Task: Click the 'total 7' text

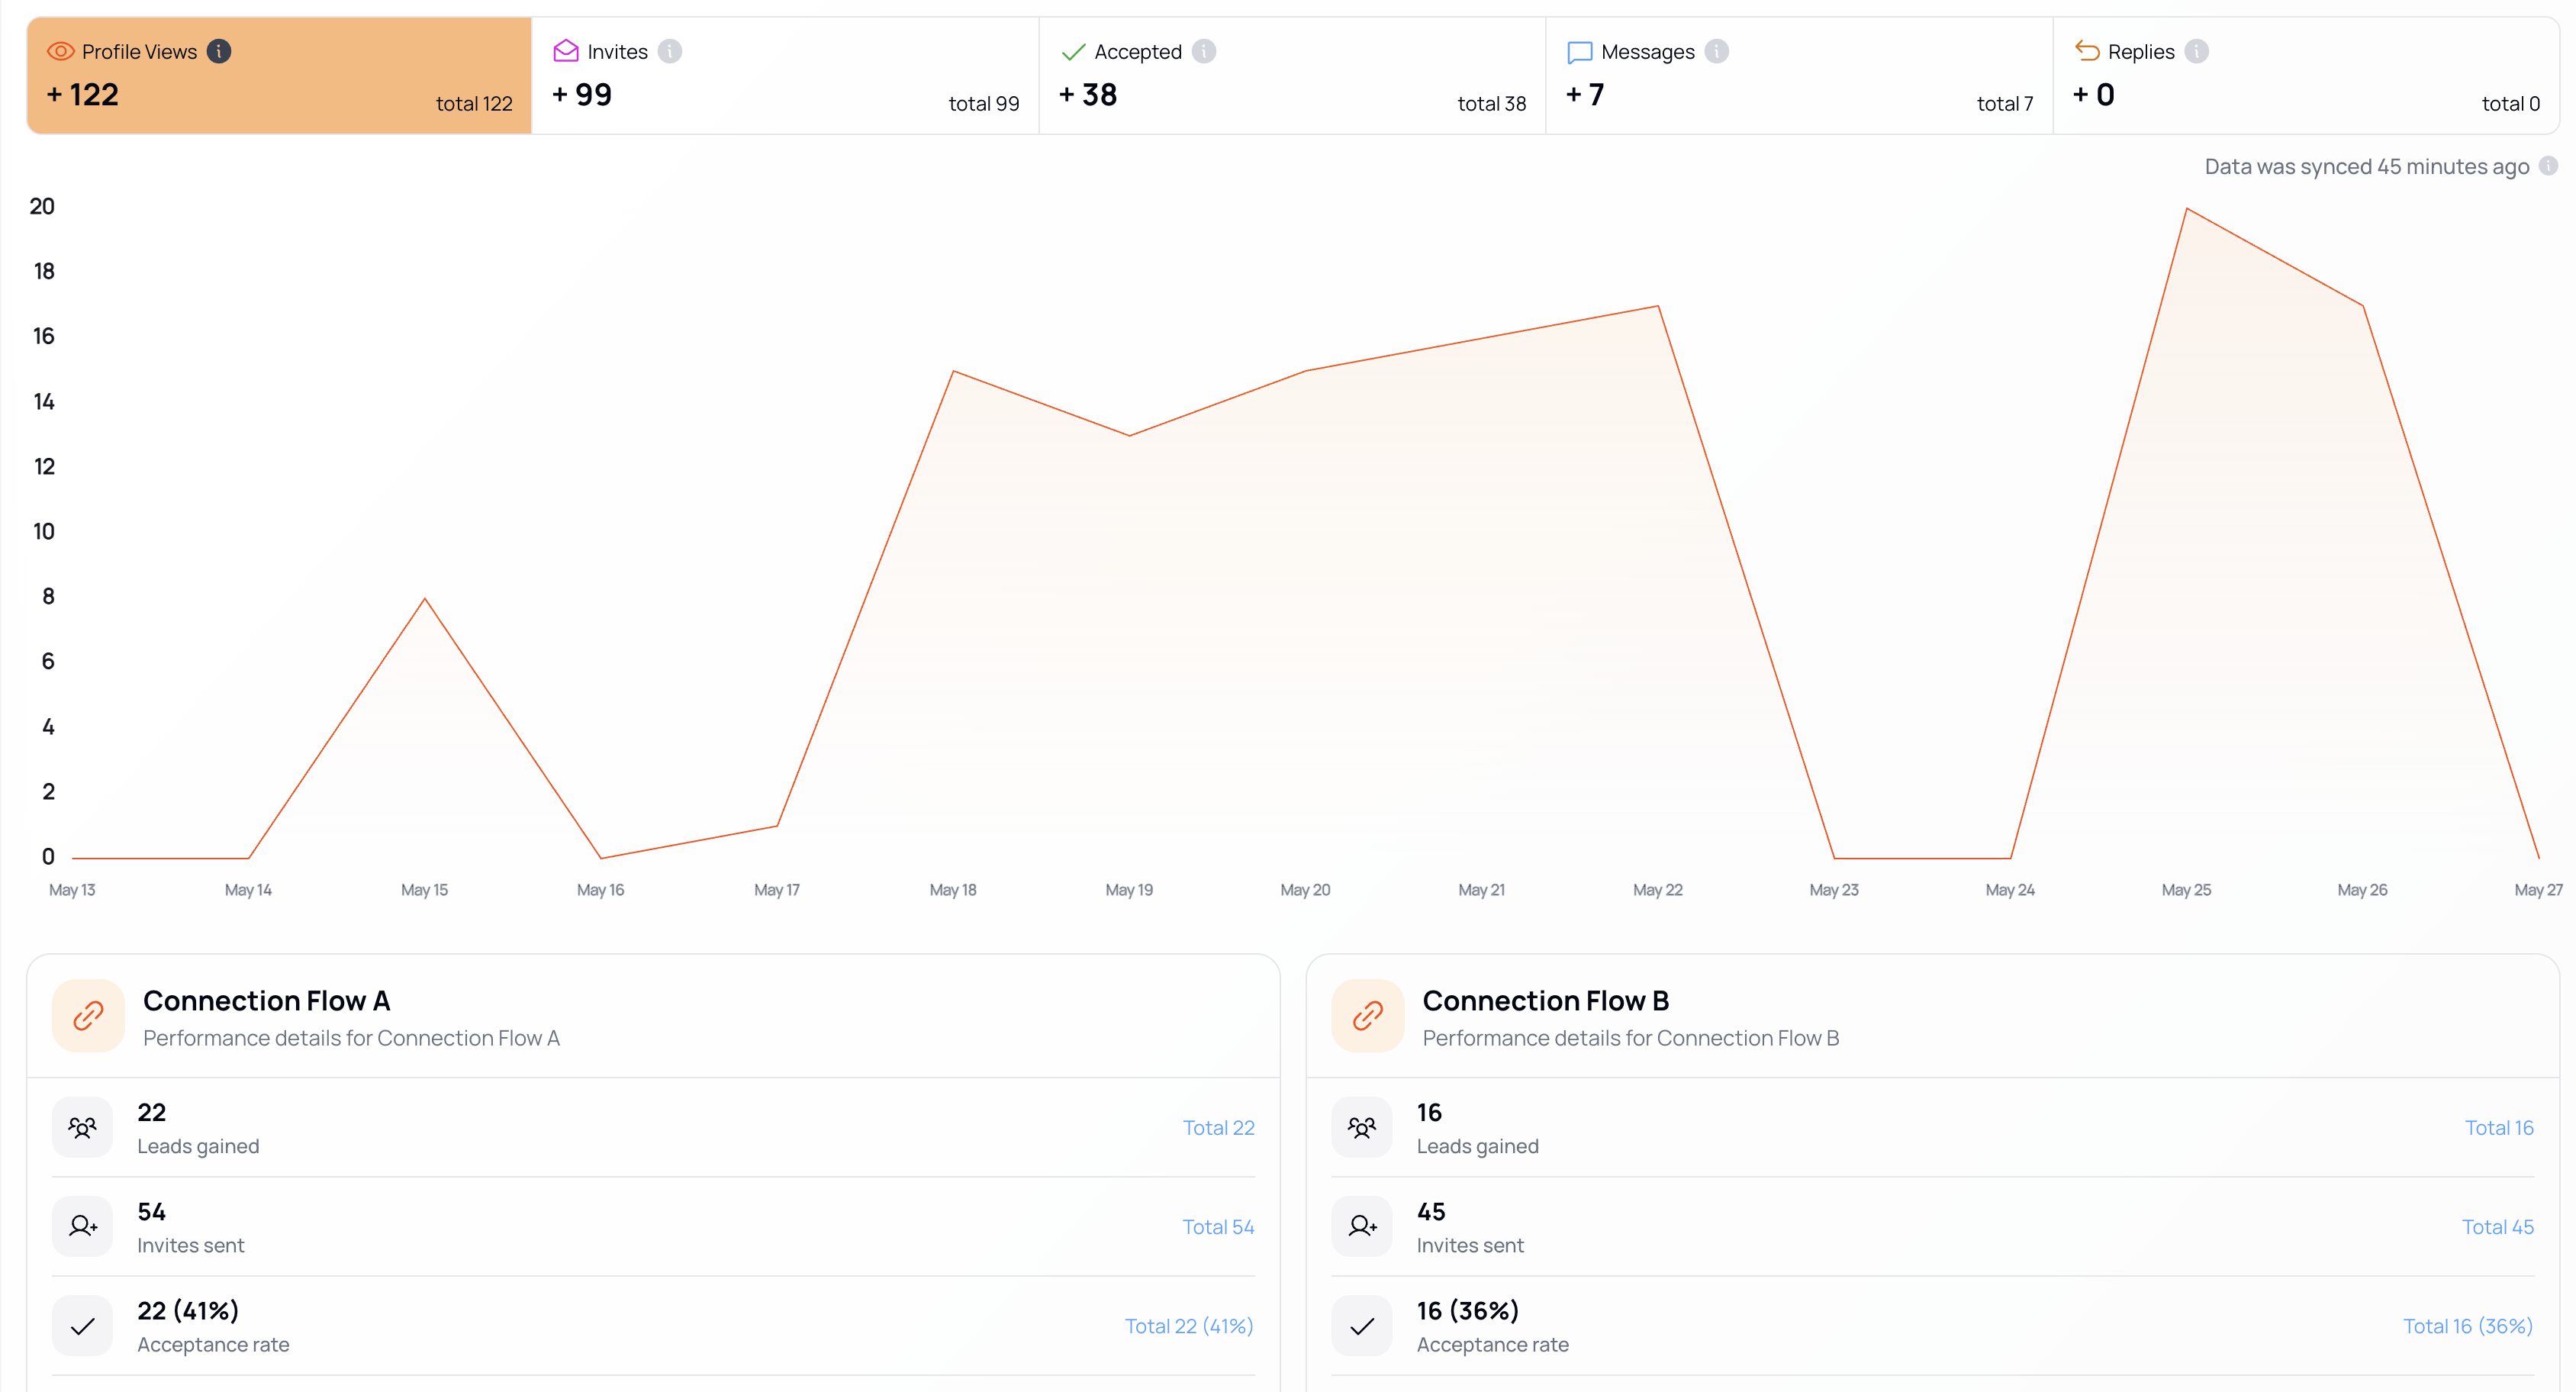Action: pyautogui.click(x=2005, y=104)
